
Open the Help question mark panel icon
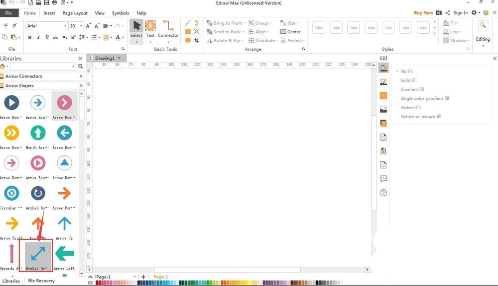click(383, 193)
